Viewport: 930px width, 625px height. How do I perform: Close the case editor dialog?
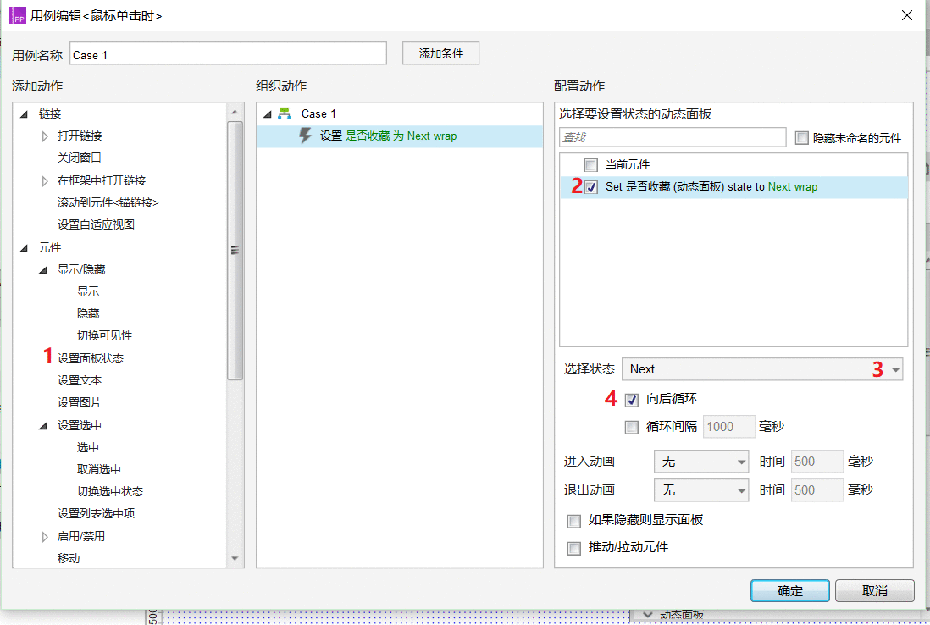pos(907,15)
